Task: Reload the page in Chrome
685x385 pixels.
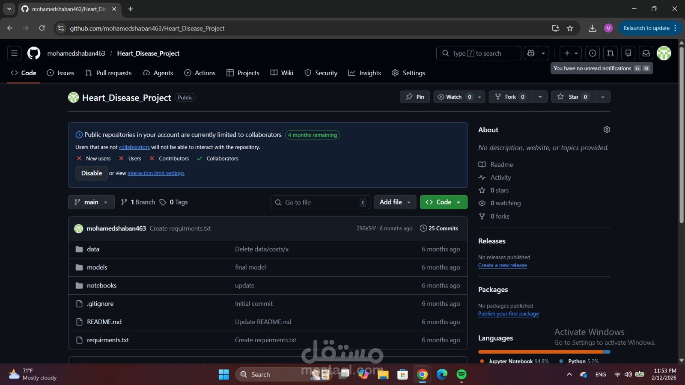Action: point(42,28)
